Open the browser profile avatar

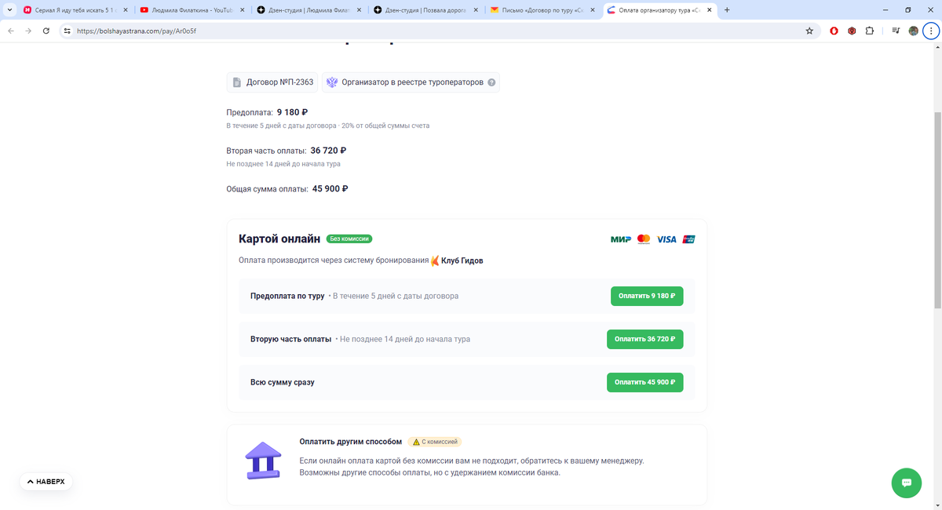(x=914, y=31)
